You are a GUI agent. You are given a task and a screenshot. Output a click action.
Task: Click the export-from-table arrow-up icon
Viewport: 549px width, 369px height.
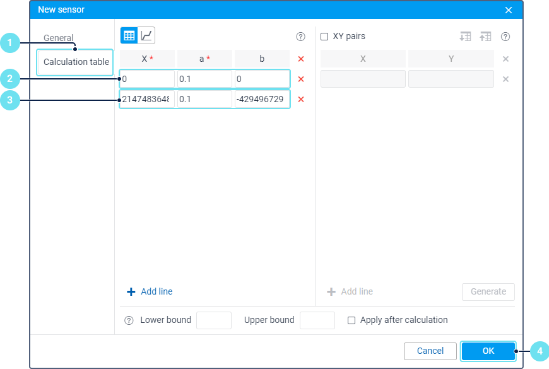point(486,37)
